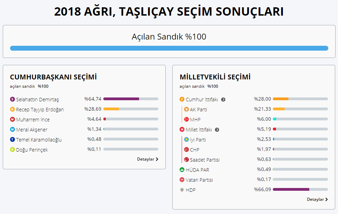
Task: Click the İyi Parti logo icon
Action: point(187,140)
